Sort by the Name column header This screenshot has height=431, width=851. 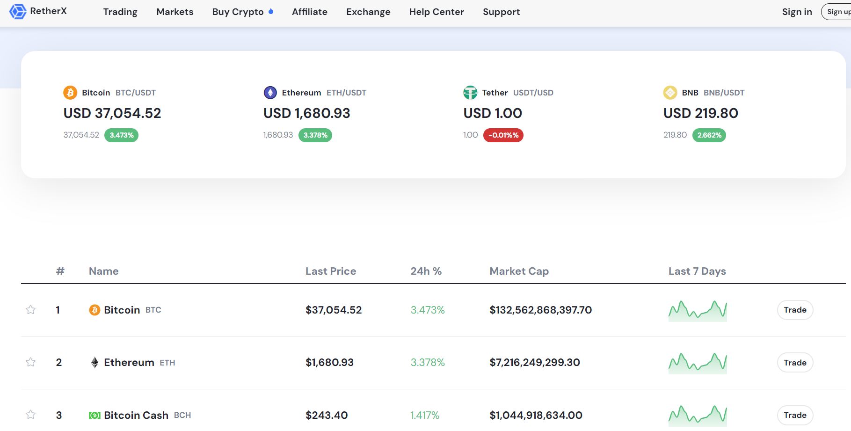pos(104,271)
